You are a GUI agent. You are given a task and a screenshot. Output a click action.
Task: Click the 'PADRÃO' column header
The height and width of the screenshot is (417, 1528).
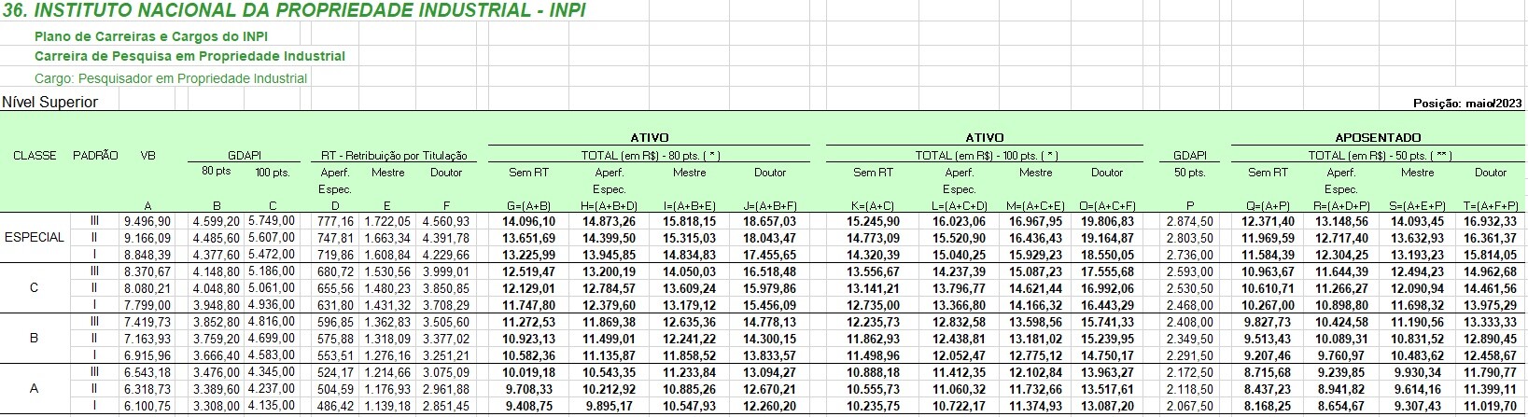click(95, 156)
